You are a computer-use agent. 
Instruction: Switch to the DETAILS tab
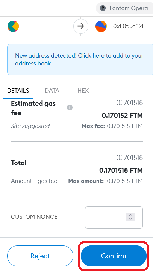[x=18, y=90]
